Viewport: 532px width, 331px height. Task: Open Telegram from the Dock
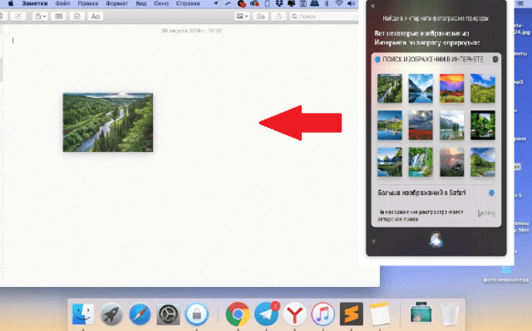[266, 314]
